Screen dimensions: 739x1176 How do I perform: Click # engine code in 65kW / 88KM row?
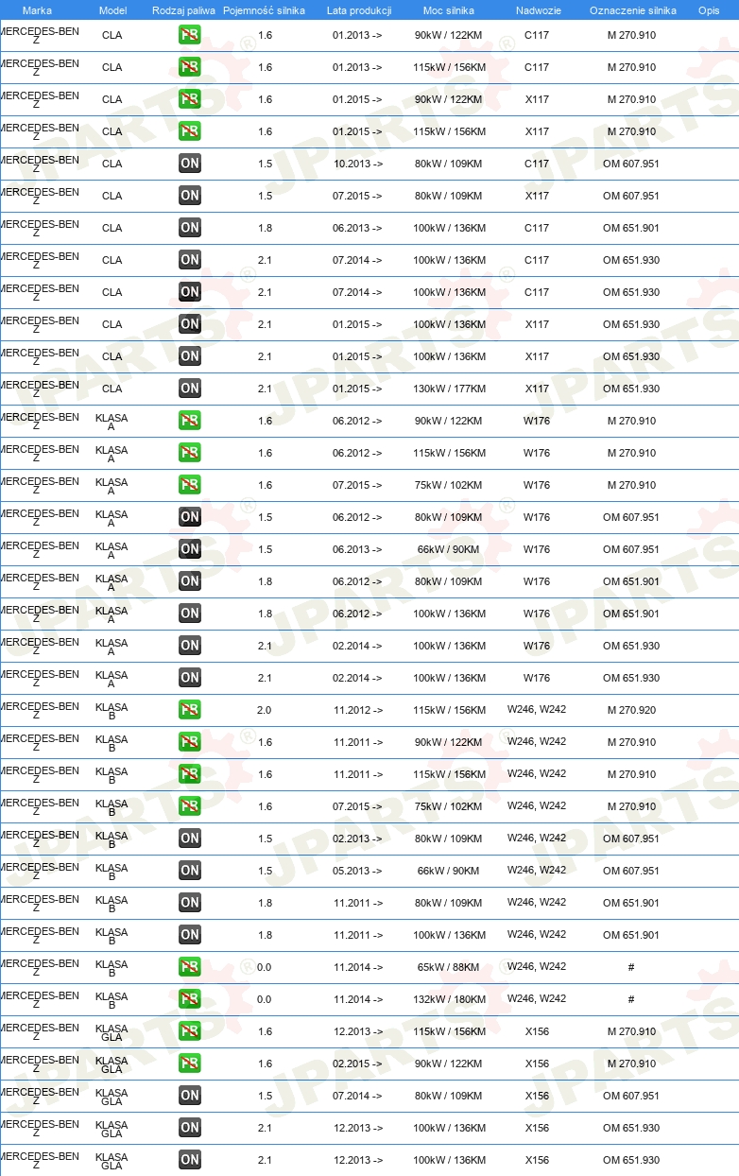(631, 967)
